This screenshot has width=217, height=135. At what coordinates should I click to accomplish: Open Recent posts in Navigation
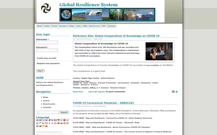tap(49, 104)
